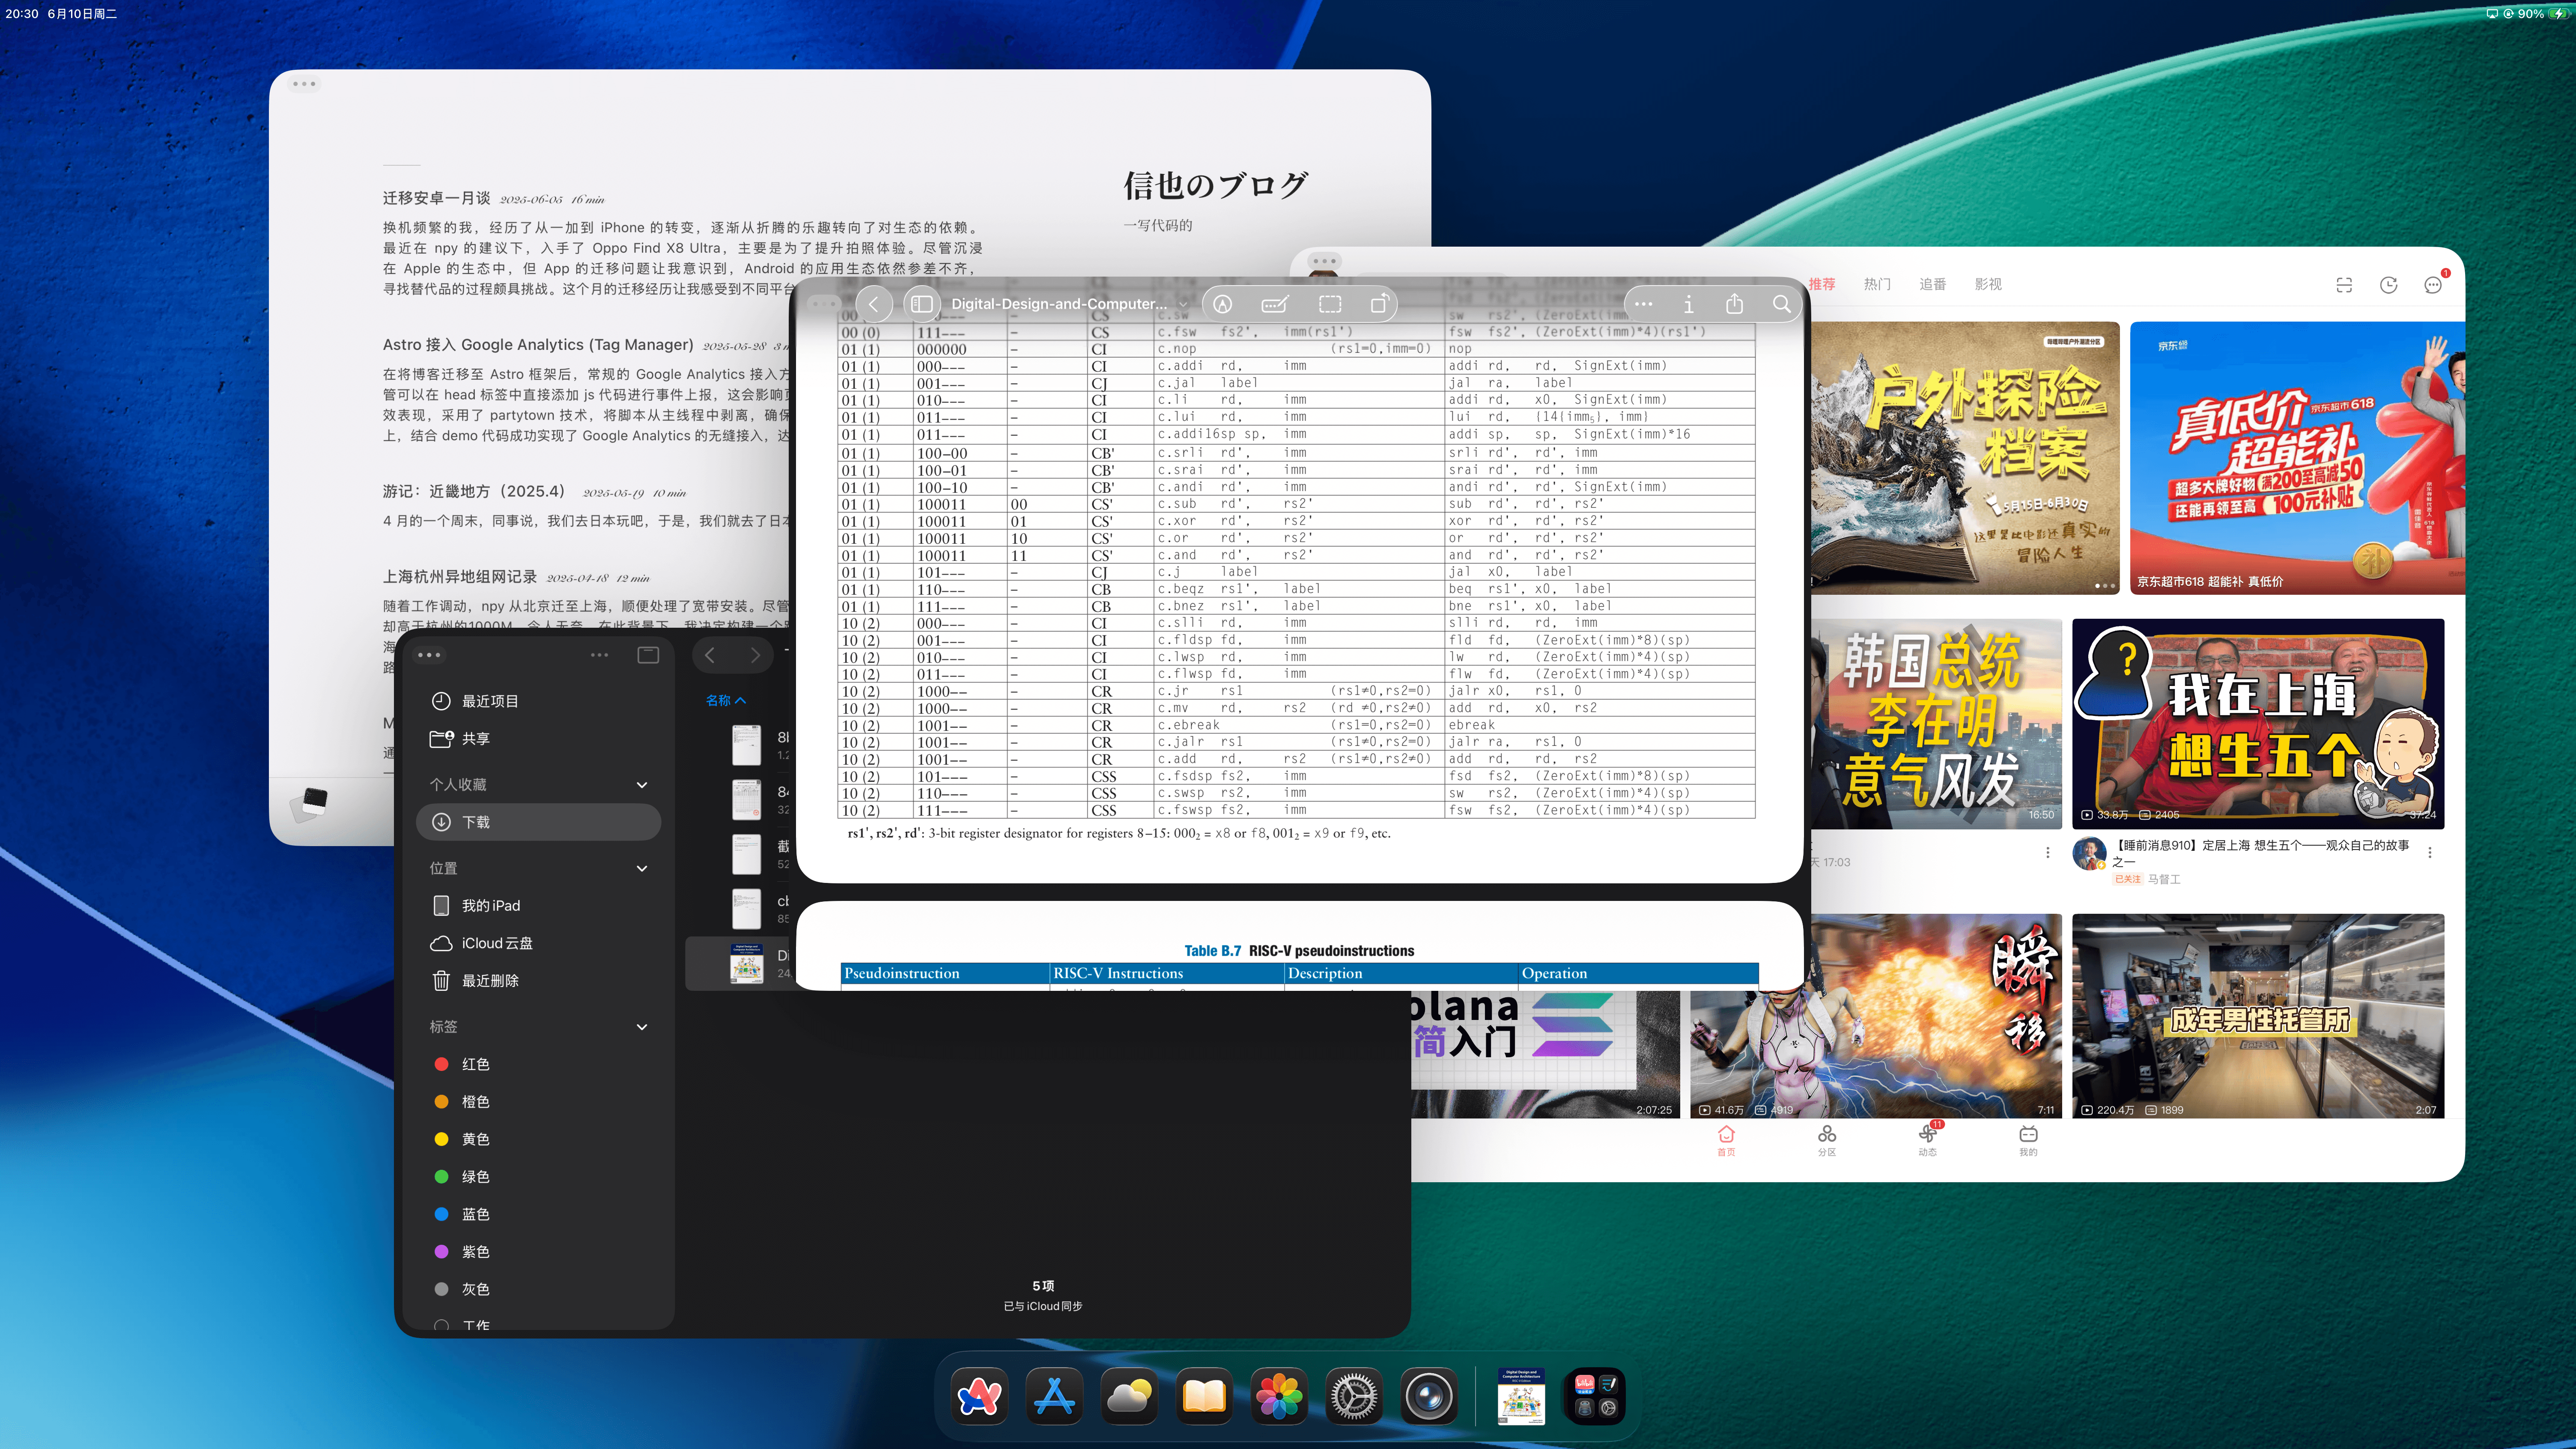
Task: Expand the Digital-Design-and-Computer title dropdown
Action: pos(1183,304)
